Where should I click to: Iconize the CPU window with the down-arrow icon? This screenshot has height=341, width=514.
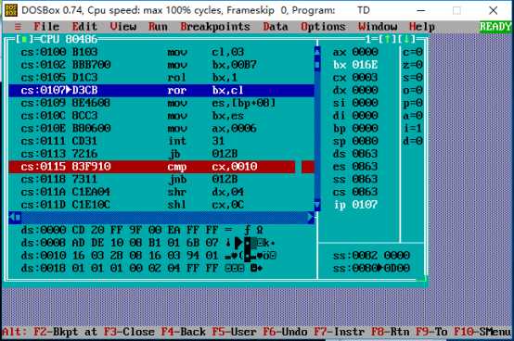tap(406, 39)
